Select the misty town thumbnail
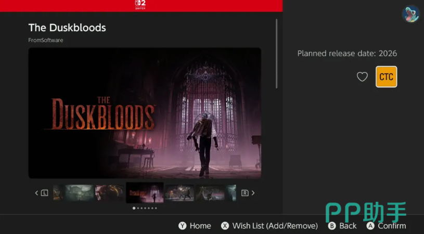The width and height of the screenshot is (424, 234). coord(80,192)
